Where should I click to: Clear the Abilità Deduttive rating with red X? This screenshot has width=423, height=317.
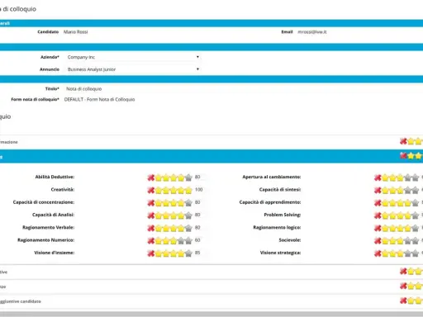[x=151, y=177]
